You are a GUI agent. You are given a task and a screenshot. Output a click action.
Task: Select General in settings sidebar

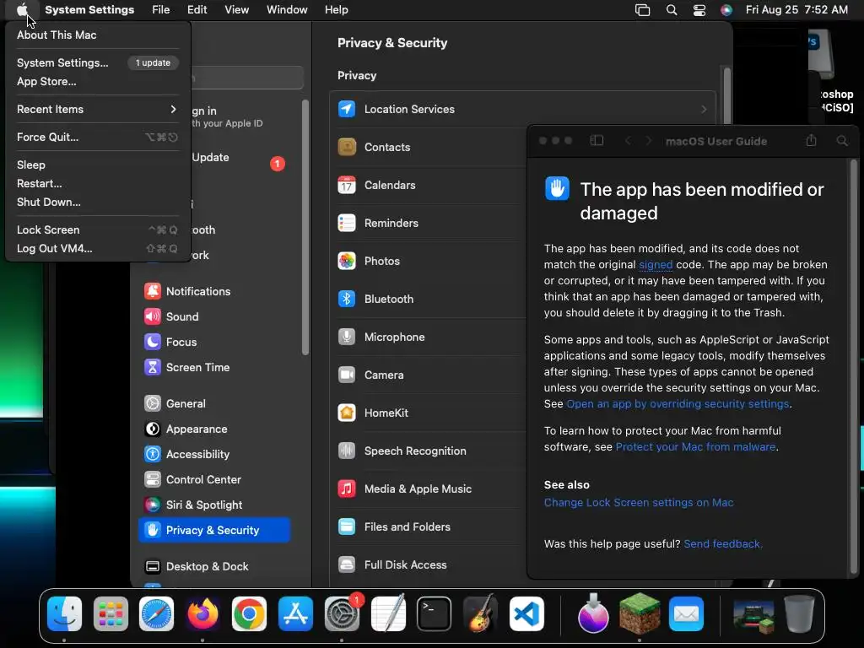pos(214,404)
